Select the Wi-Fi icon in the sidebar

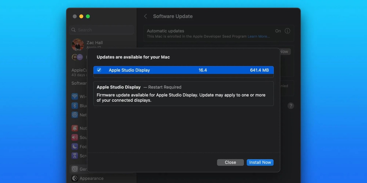[x=75, y=97]
